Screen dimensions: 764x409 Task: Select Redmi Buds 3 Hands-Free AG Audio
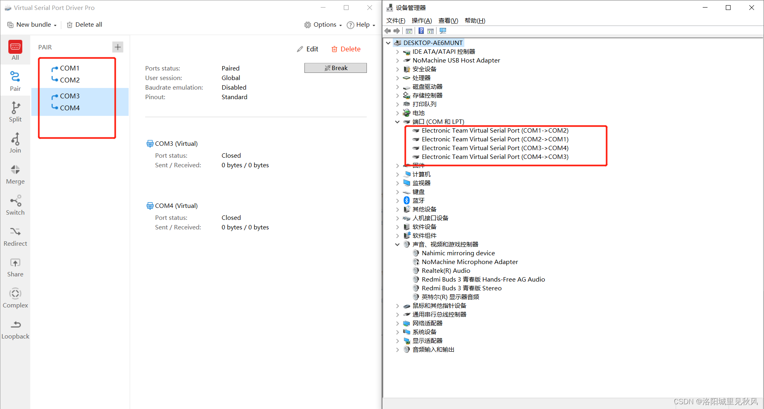483,280
